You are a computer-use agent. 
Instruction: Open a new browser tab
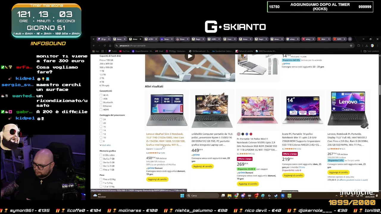pos(350,39)
